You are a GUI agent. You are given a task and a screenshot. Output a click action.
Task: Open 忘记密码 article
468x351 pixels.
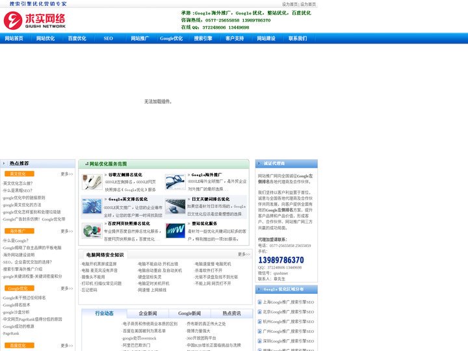click(89, 290)
